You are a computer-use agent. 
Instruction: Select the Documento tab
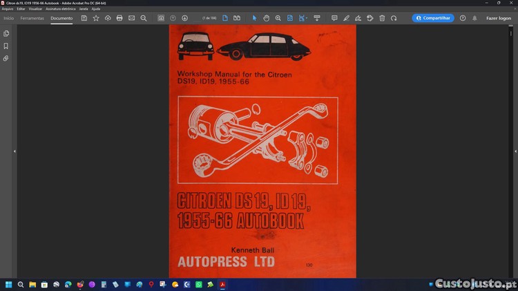(x=61, y=18)
